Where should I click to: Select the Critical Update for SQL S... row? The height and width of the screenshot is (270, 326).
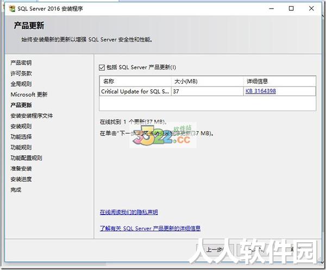pos(208,91)
